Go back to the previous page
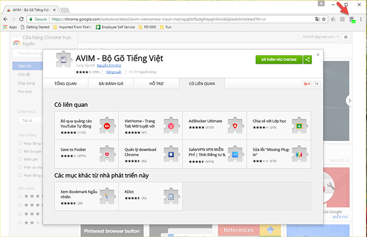The image size is (367, 237). pyautogui.click(x=5, y=19)
